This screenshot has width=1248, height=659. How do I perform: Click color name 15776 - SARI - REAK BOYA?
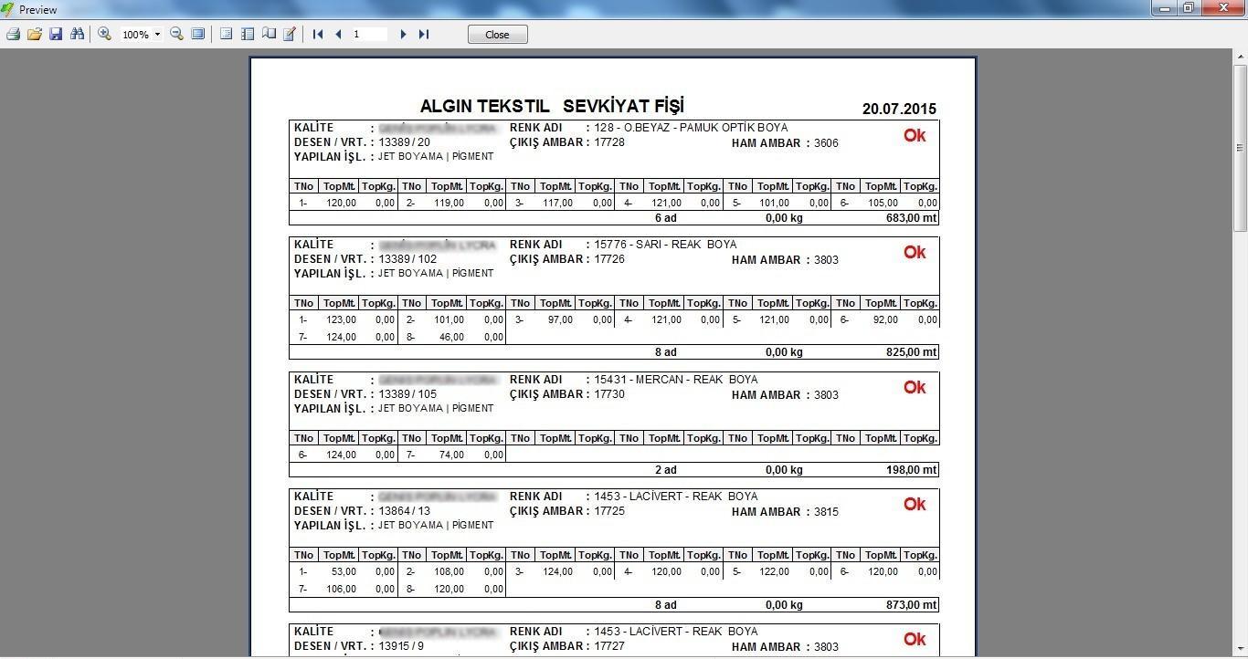coord(665,245)
